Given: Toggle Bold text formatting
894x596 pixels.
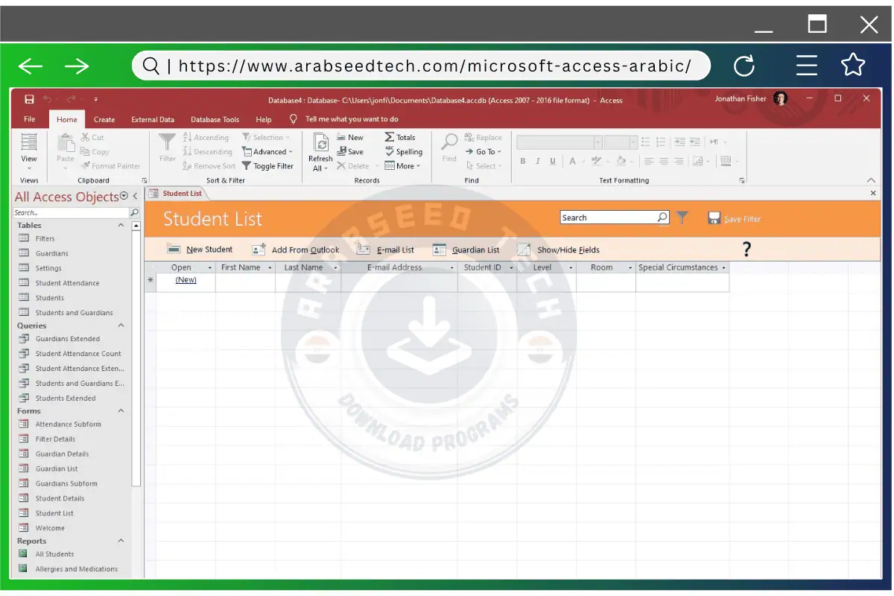Looking at the screenshot, I should [524, 161].
